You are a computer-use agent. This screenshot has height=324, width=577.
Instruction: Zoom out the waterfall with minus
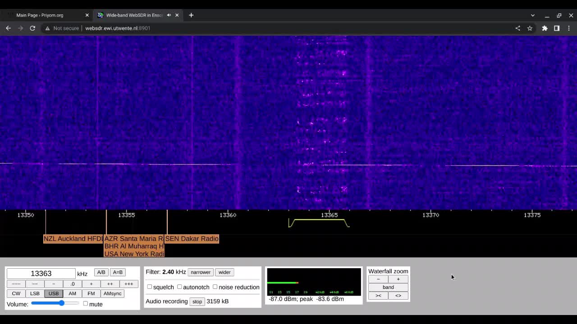[378, 279]
